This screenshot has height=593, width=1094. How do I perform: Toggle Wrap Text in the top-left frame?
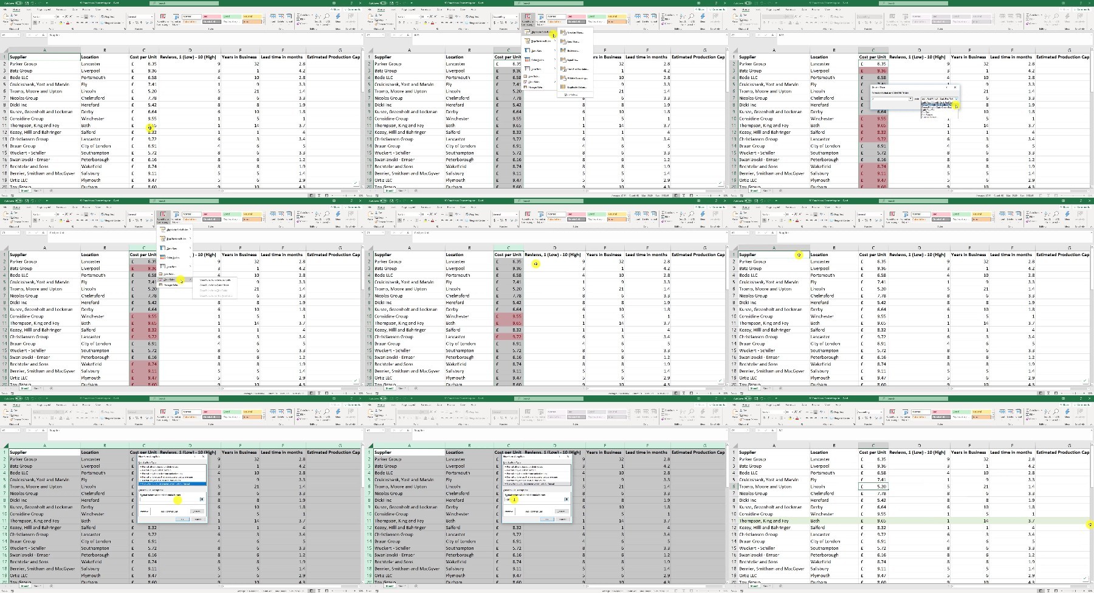click(108, 16)
